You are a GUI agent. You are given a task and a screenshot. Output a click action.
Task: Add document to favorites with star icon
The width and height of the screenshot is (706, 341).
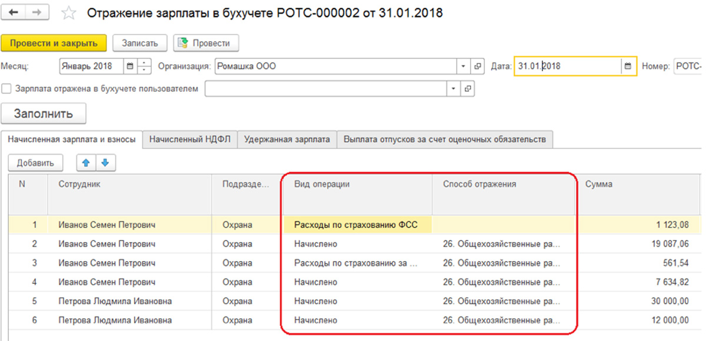[x=69, y=14]
